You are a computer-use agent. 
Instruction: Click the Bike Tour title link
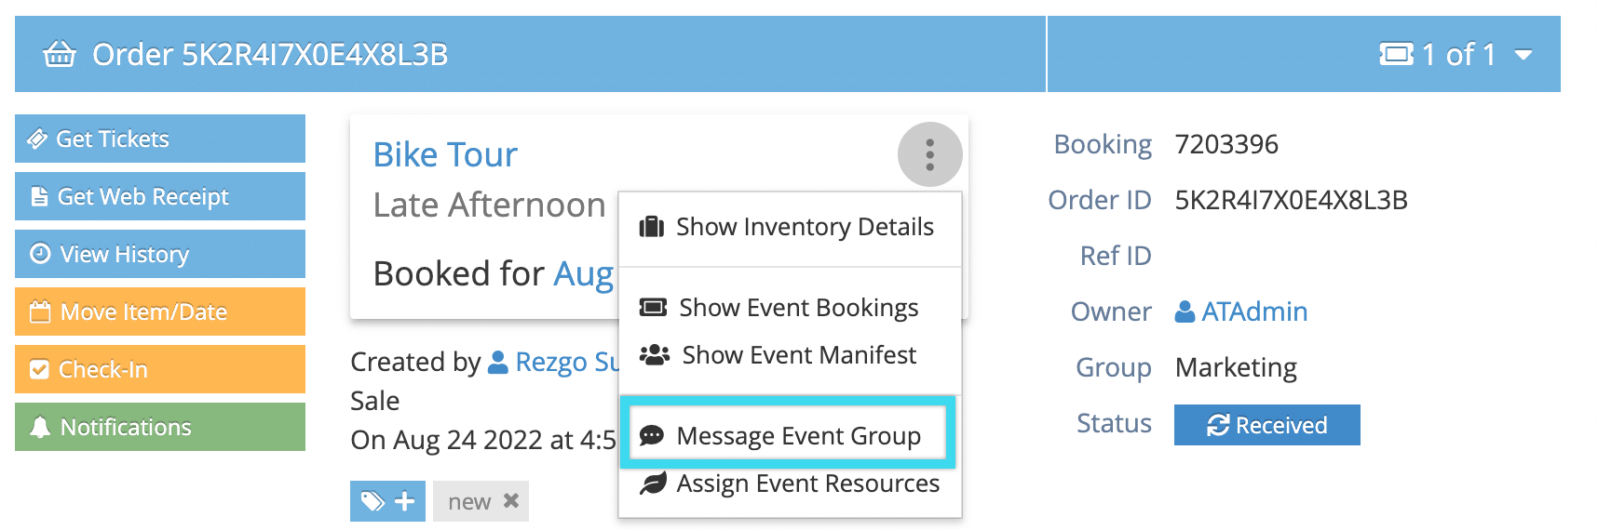(x=445, y=155)
